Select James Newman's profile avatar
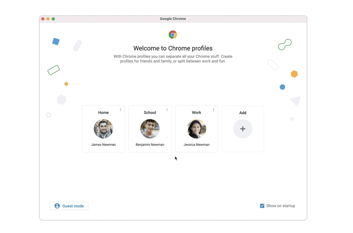This screenshot has width=353, height=233. [103, 129]
